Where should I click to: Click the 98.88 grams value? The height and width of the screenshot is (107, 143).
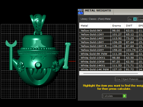116,58
